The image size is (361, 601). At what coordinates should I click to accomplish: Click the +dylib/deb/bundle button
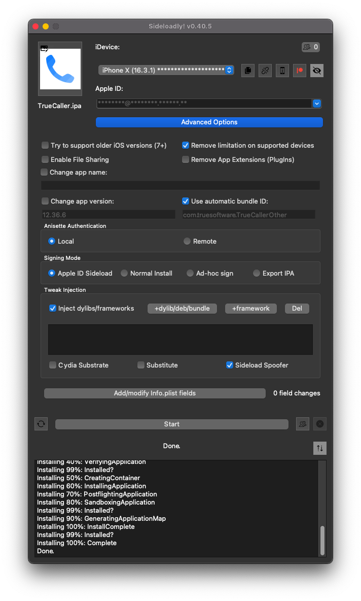point(182,309)
